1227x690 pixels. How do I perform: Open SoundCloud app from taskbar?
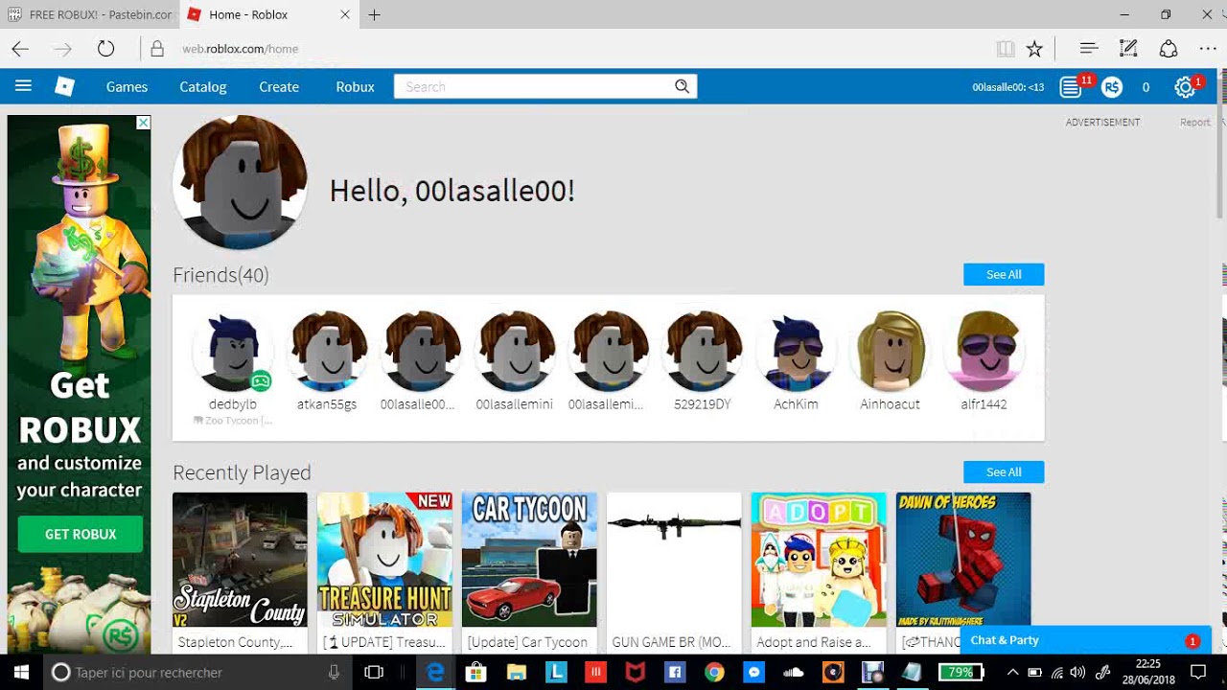(793, 673)
